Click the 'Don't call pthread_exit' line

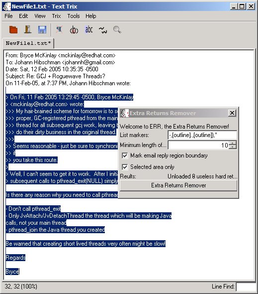point(33,209)
